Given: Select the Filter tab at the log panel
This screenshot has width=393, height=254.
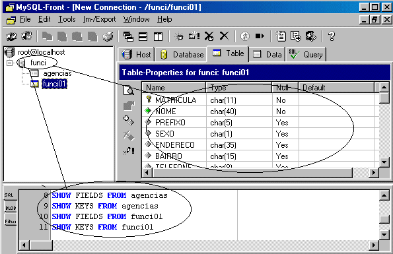Looking at the screenshot, I should tap(10, 222).
